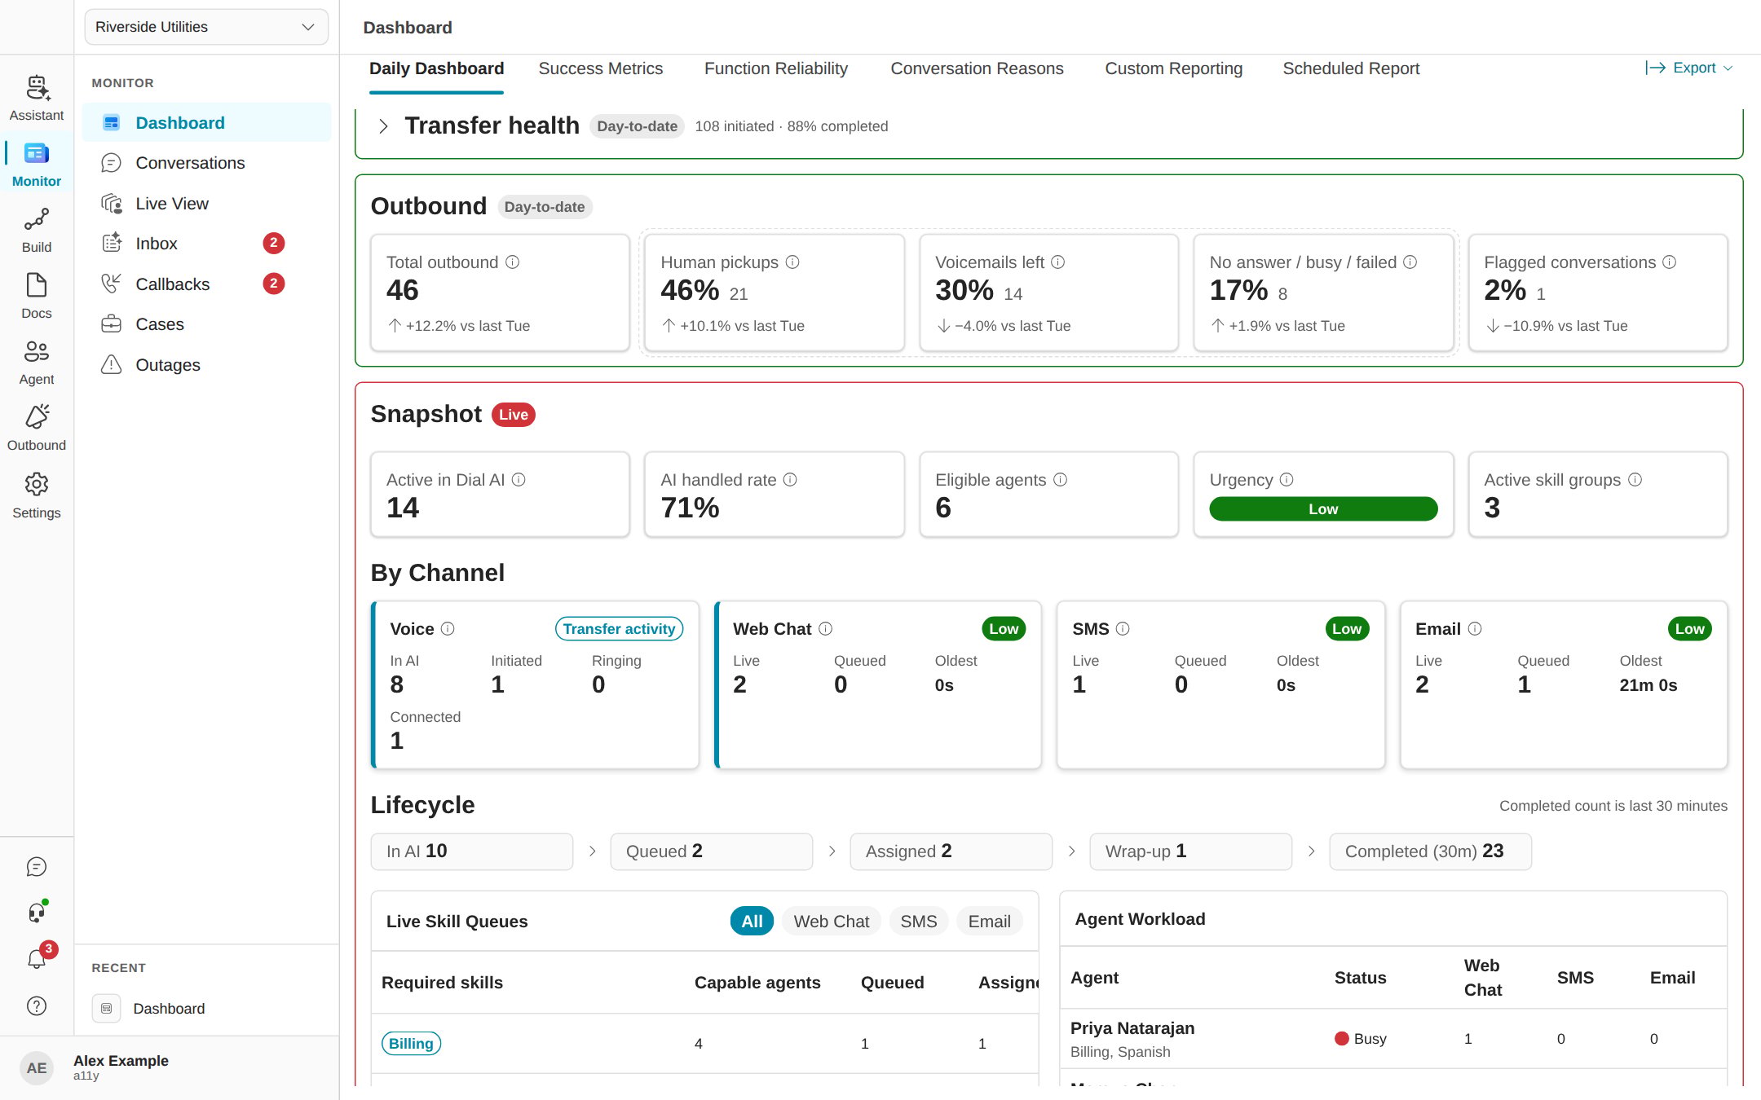
Task: Open the Scheduled Report tab
Action: pyautogui.click(x=1351, y=69)
